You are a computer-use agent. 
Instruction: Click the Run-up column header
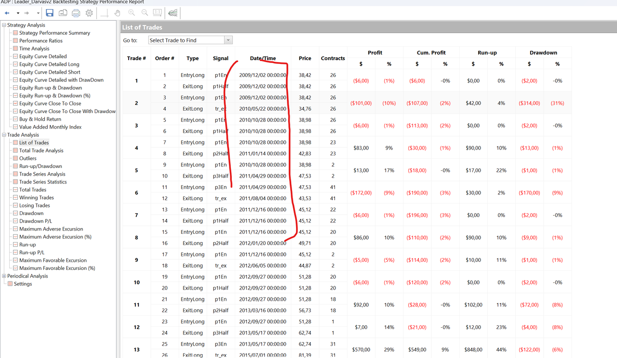tap(487, 52)
